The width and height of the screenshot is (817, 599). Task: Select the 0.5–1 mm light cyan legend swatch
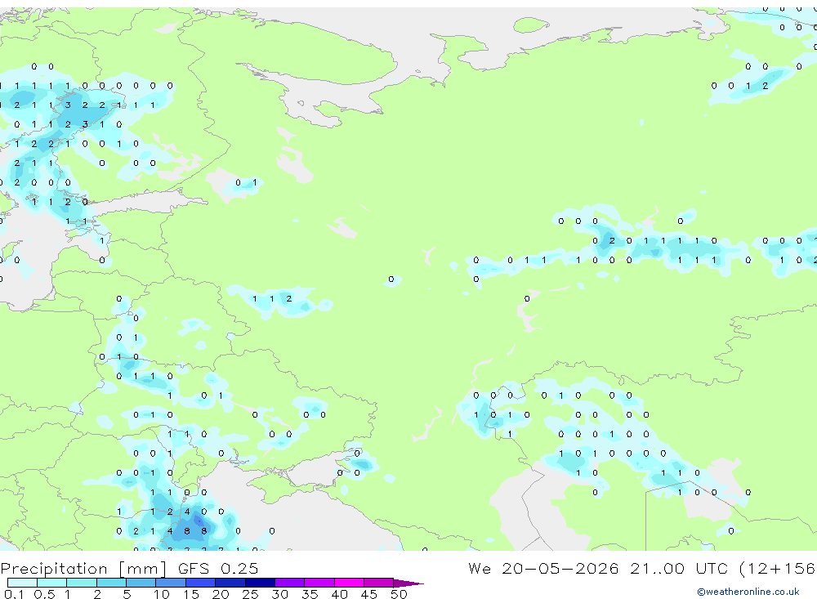click(52, 583)
